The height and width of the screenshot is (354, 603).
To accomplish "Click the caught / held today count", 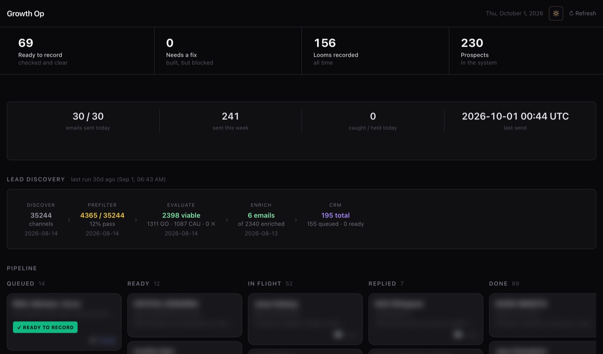I will [x=373, y=116].
